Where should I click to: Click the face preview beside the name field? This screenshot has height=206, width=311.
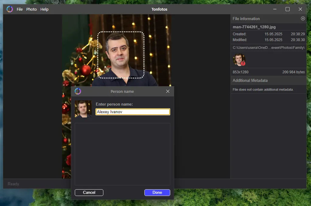83,109
